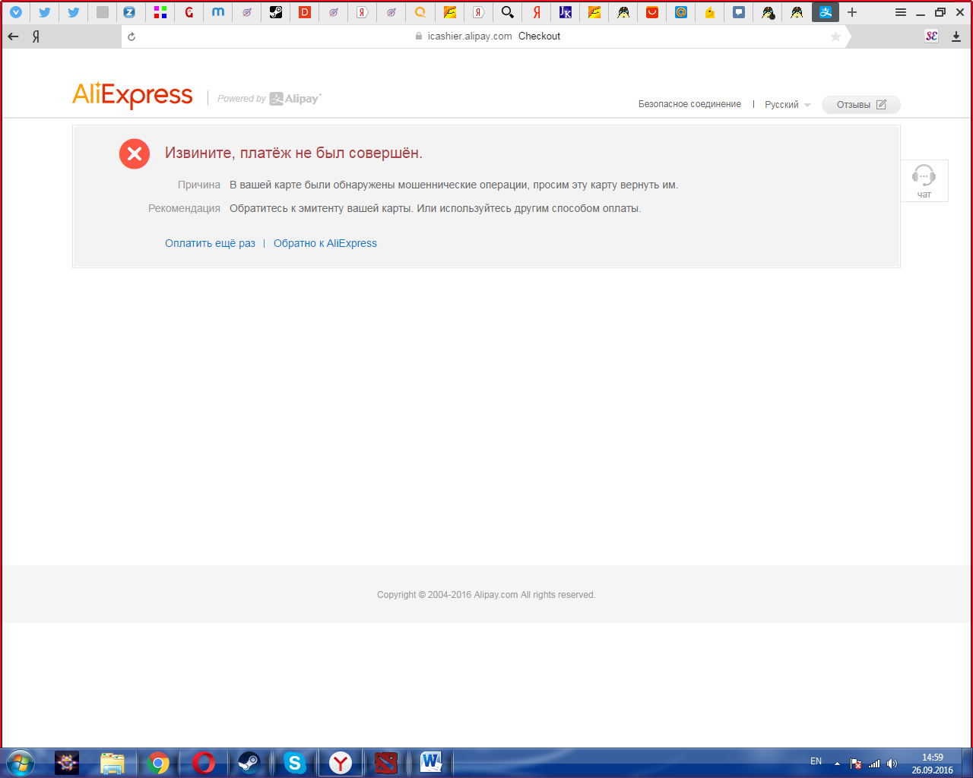Viewport: 973px width, 778px height.
Task: Open the Action Center flag icon
Action: pos(856,764)
